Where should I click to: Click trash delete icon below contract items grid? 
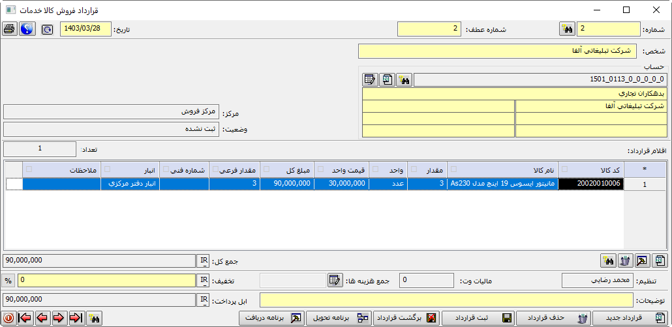(x=625, y=260)
